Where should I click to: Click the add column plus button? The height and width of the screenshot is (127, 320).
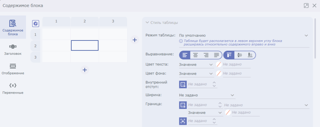coord(134,40)
